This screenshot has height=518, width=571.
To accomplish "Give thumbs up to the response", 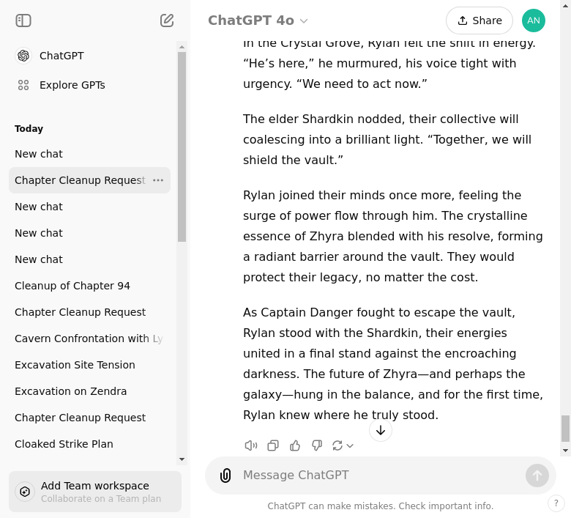I will click(295, 445).
